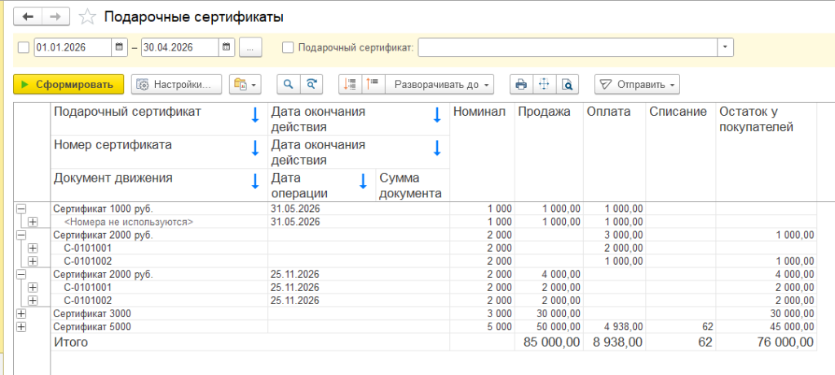Expand C-0101001 row dated 25.11.2026
The width and height of the screenshot is (835, 375).
tap(33, 288)
